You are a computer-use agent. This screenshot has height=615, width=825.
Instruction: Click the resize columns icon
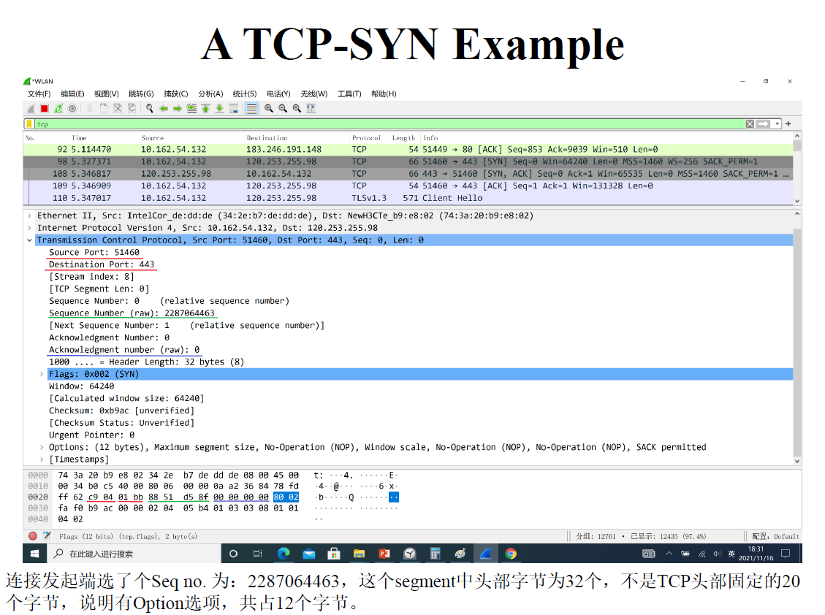pyautogui.click(x=311, y=108)
